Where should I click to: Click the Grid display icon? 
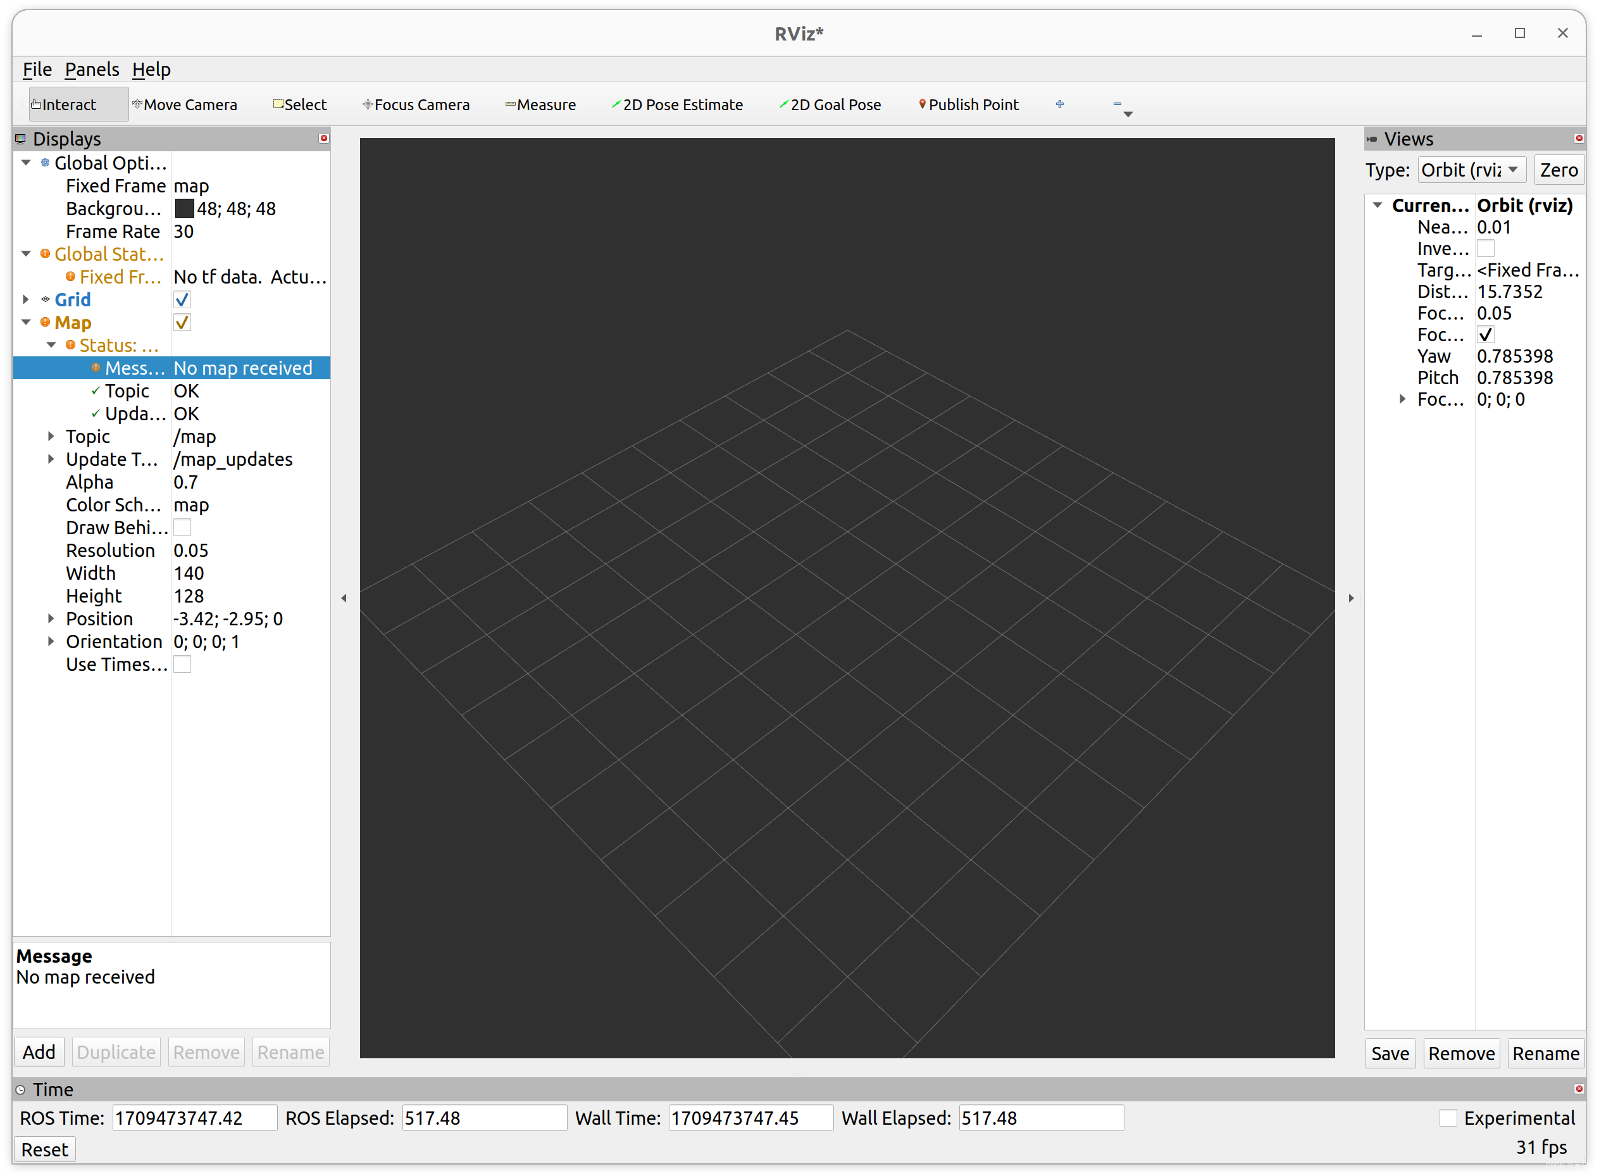[x=45, y=299]
